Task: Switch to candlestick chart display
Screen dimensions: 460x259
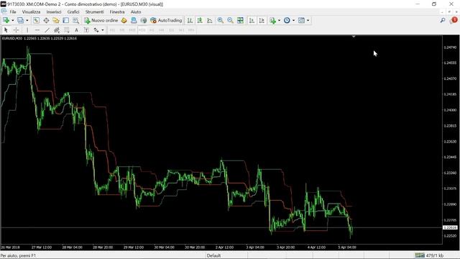Action: tap(200, 20)
